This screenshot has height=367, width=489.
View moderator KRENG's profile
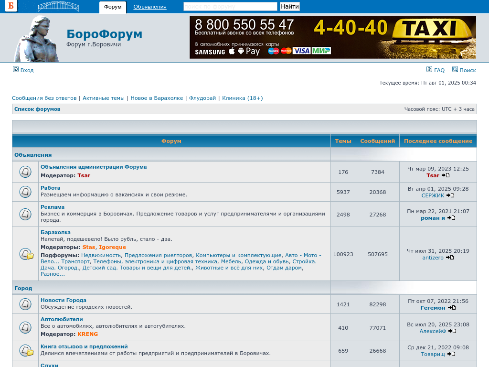click(x=87, y=334)
